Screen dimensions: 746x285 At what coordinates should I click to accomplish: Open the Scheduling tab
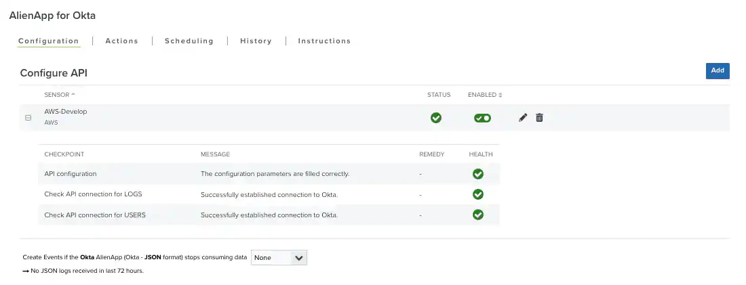coord(189,41)
